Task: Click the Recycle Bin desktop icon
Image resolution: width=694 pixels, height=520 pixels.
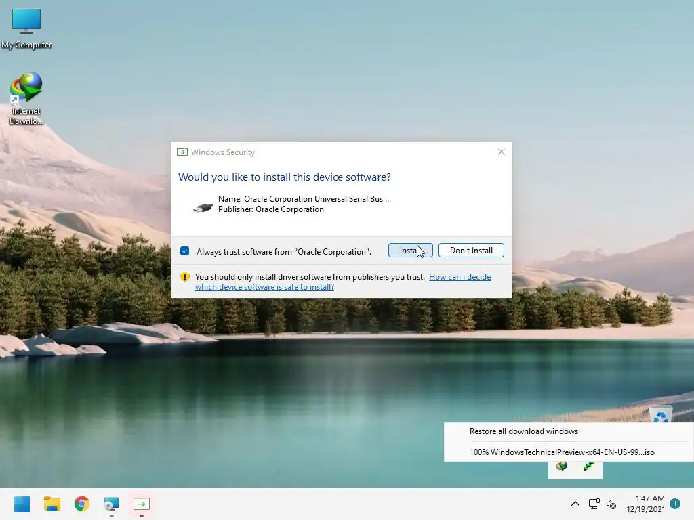Action: point(660,416)
